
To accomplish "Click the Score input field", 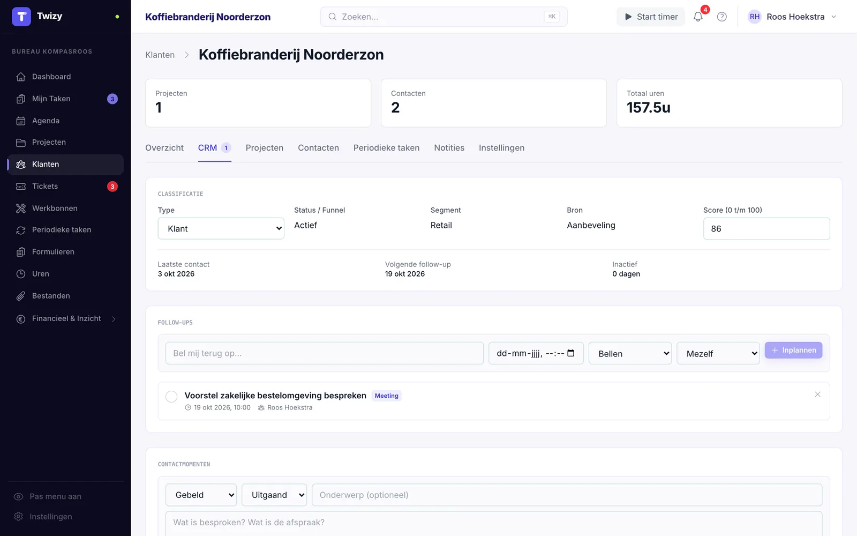I will (766, 228).
